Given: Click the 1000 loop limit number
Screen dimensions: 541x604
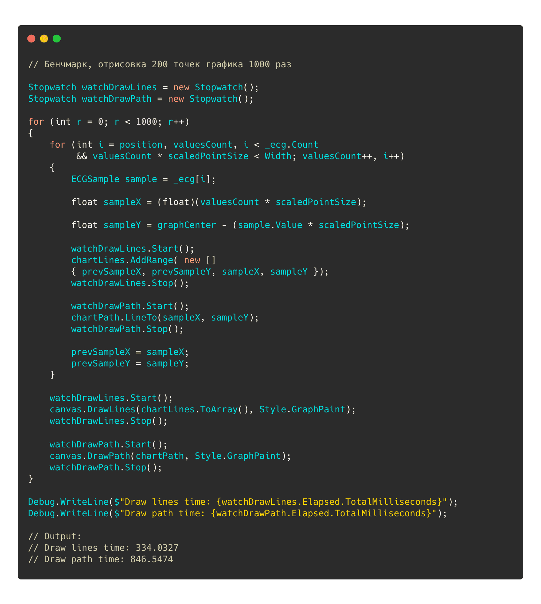Looking at the screenshot, I should click(146, 122).
